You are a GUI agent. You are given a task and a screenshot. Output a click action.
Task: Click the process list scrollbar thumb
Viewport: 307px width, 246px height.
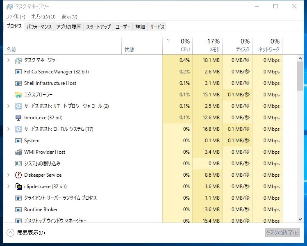pos(300,76)
